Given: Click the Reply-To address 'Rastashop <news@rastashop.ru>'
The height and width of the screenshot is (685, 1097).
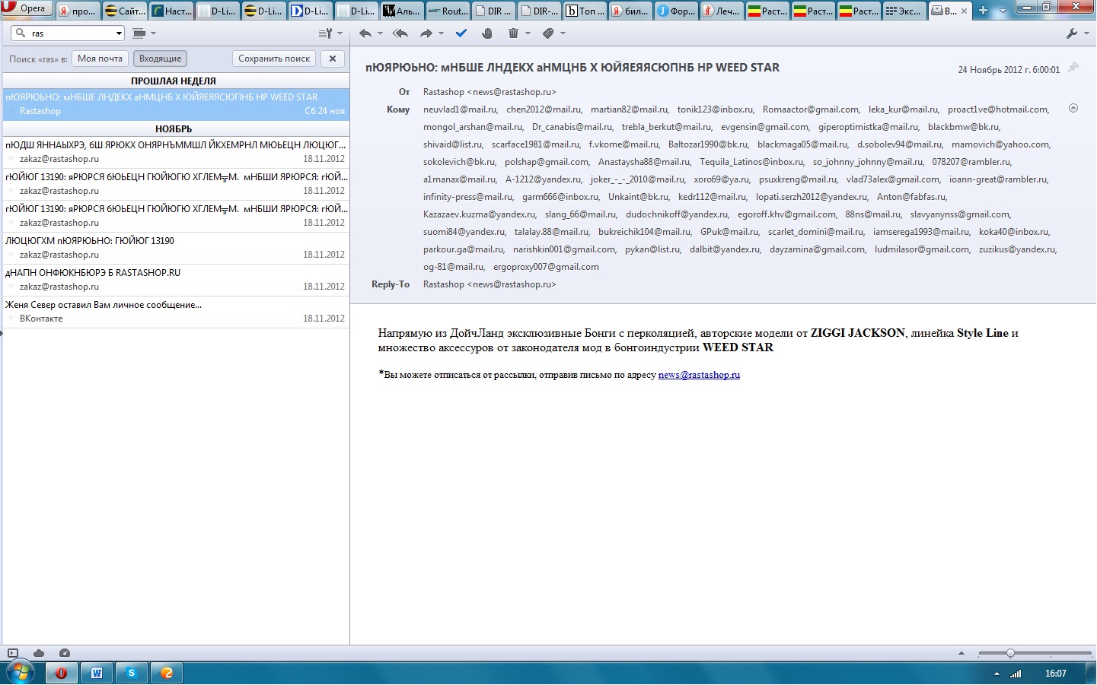Looking at the screenshot, I should click(x=490, y=284).
